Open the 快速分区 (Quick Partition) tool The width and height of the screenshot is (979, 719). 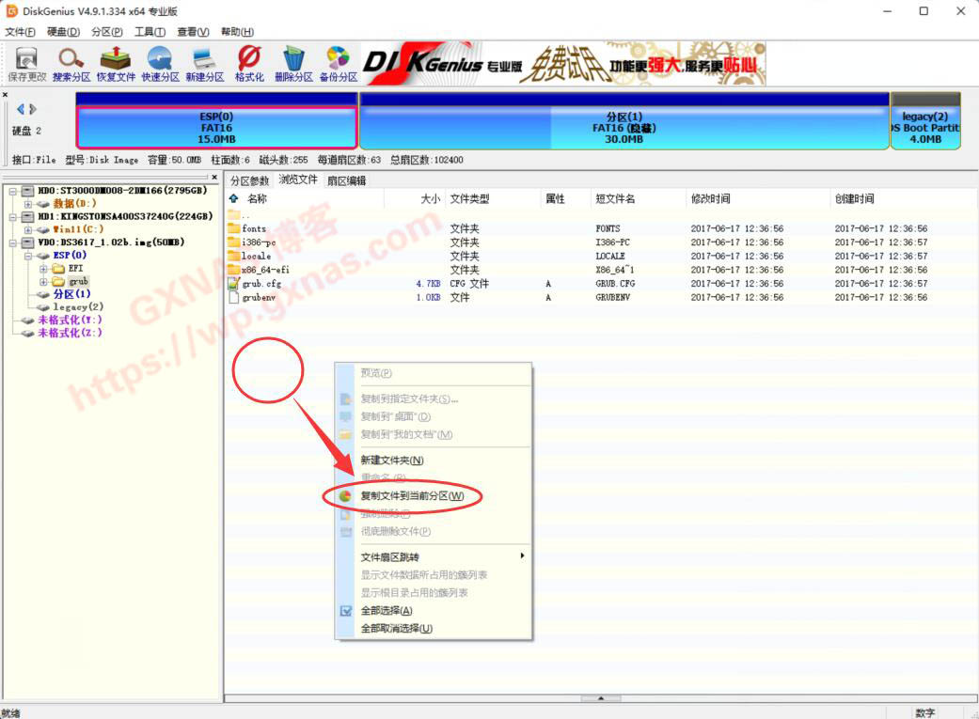point(160,64)
